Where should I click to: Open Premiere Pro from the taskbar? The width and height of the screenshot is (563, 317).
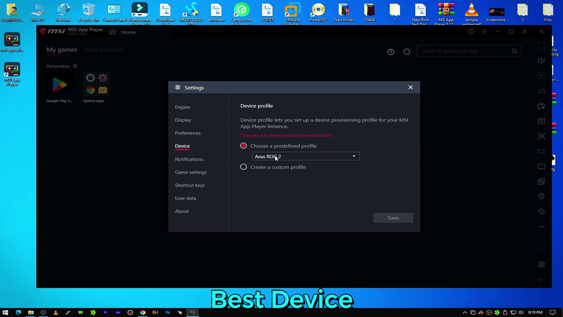[106, 313]
